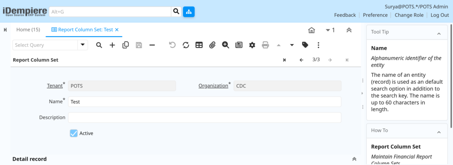Create a new record with plus icon
The image size is (453, 165).
click(112, 45)
